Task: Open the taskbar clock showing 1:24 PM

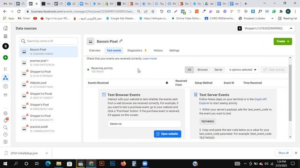Action: [x=281, y=164]
